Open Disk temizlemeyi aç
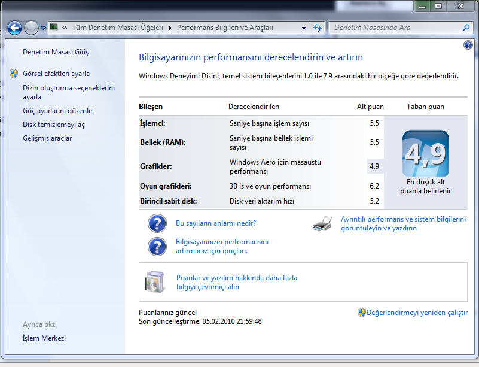The height and width of the screenshot is (367, 479). click(54, 125)
